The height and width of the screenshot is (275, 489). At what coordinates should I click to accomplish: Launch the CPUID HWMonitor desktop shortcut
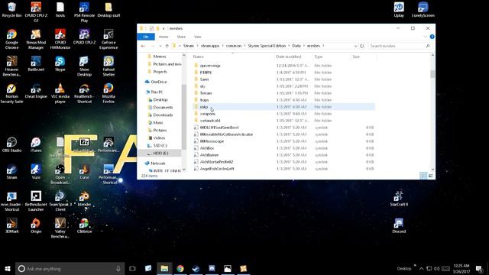pyautogui.click(x=60, y=39)
